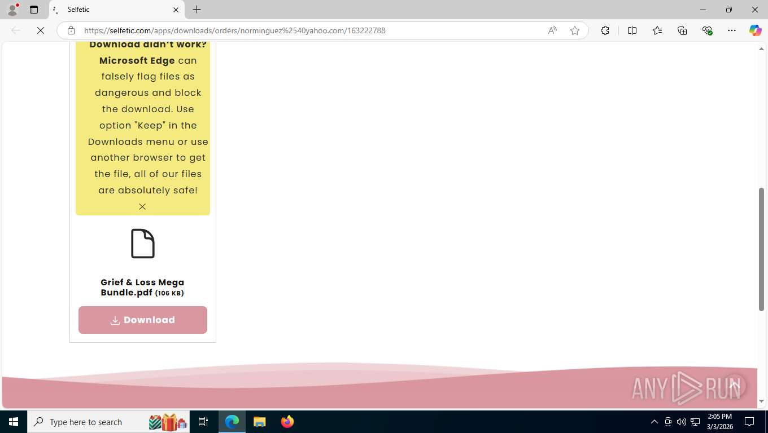Open Copilot sidebar
768x433 pixels.
point(756,30)
